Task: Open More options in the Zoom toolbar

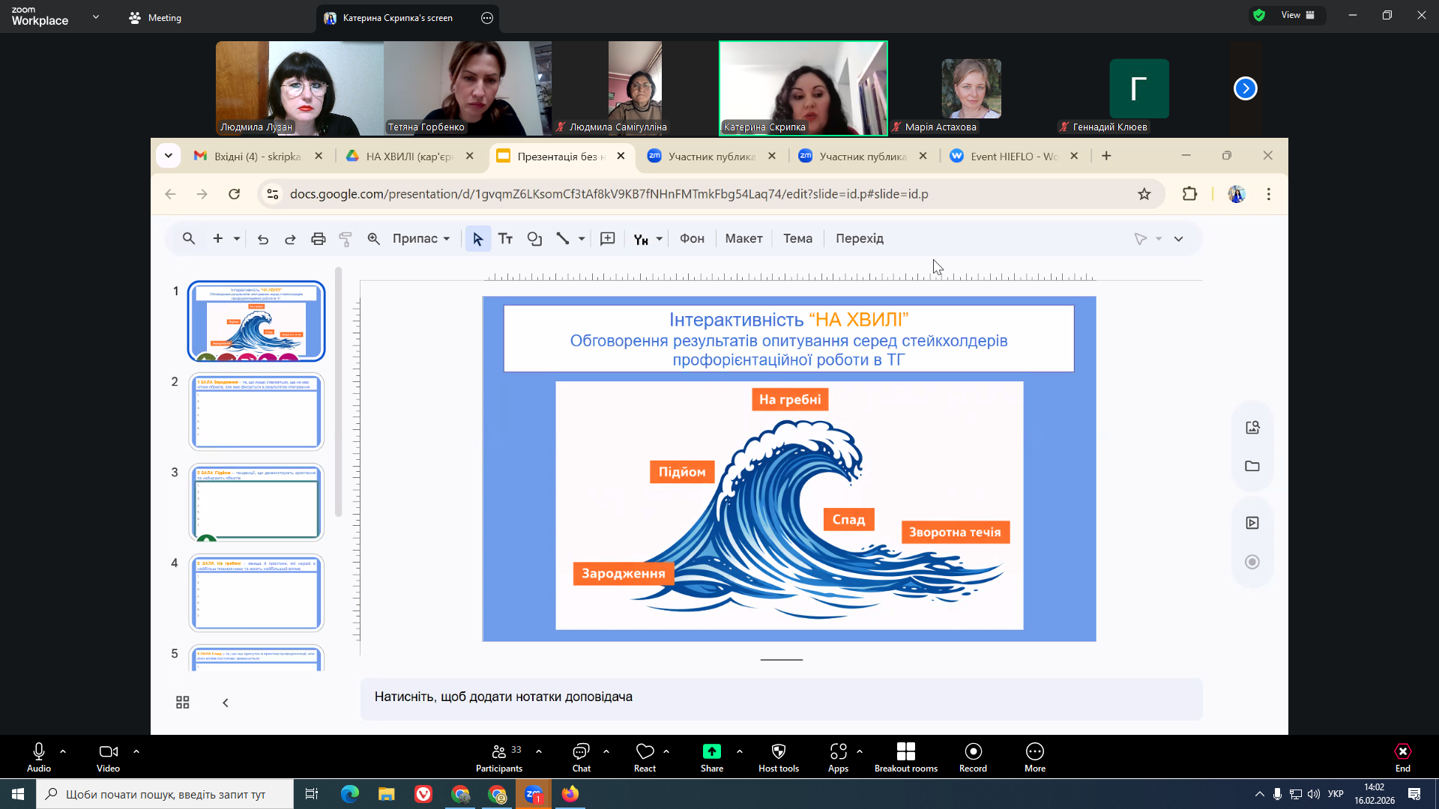Action: coord(1034,751)
